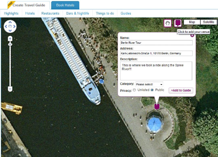Open the Restaurants section
The height and width of the screenshot is (157, 218).
coord(50,13)
